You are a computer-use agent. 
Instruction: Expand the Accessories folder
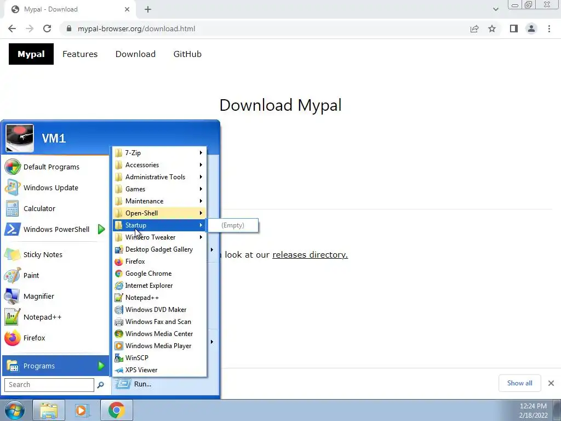pyautogui.click(x=159, y=165)
